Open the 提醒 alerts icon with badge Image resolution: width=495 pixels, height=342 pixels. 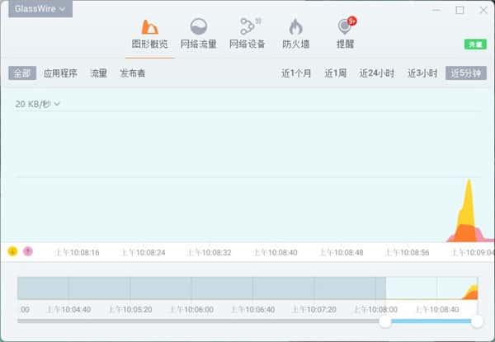(344, 27)
